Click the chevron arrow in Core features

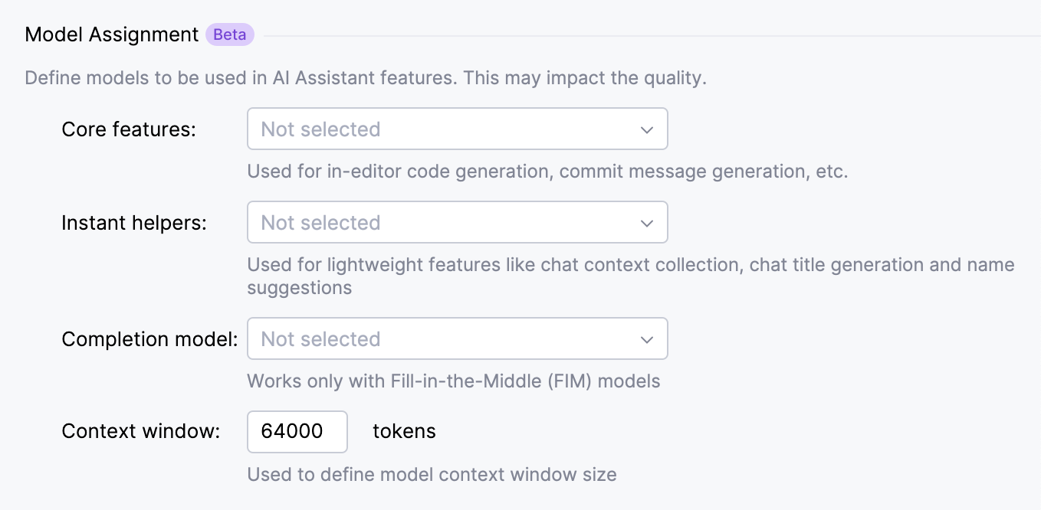pos(646,129)
